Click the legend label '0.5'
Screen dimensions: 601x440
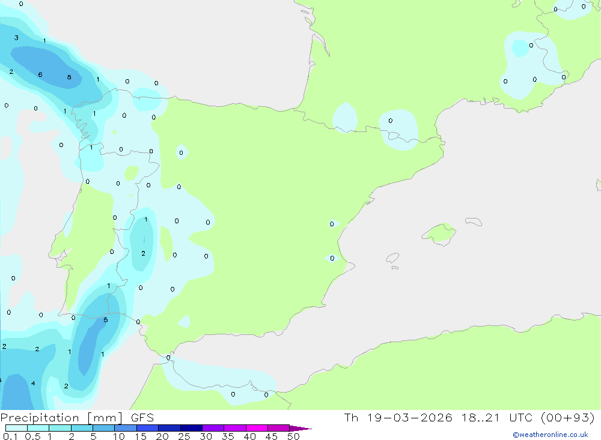[x=32, y=436]
